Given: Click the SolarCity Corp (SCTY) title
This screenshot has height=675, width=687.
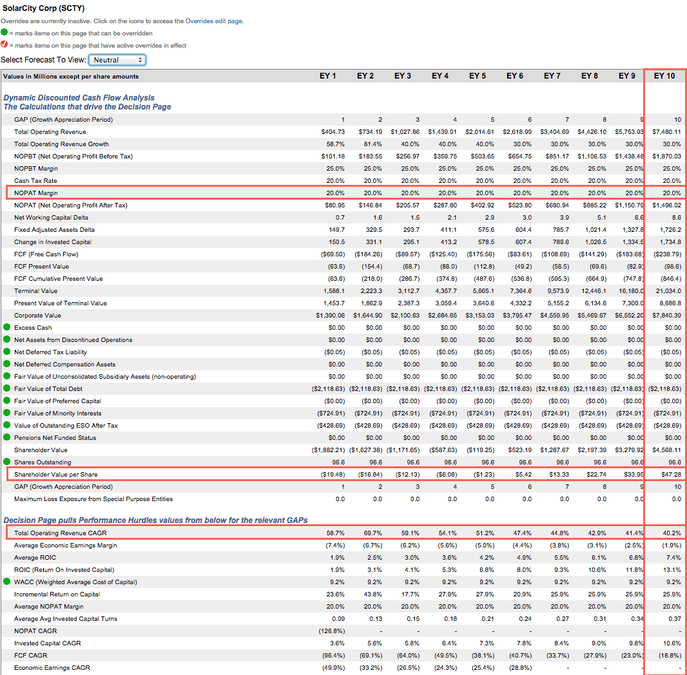Looking at the screenshot, I should [x=44, y=8].
